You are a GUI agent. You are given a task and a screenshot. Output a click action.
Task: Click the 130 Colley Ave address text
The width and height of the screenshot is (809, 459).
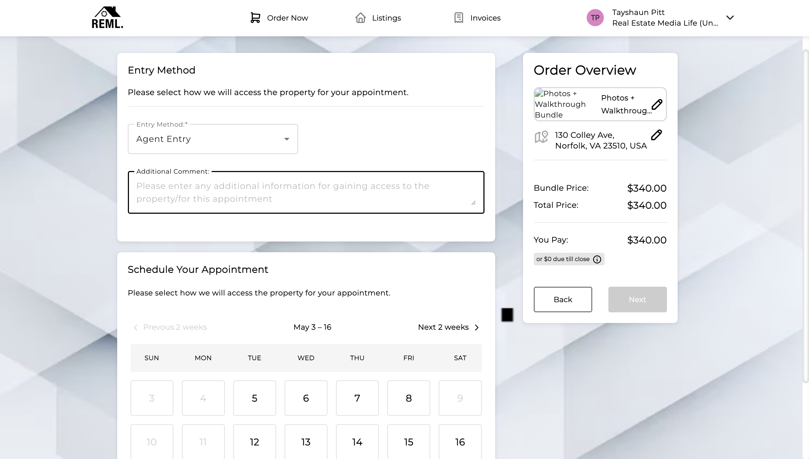click(x=601, y=140)
